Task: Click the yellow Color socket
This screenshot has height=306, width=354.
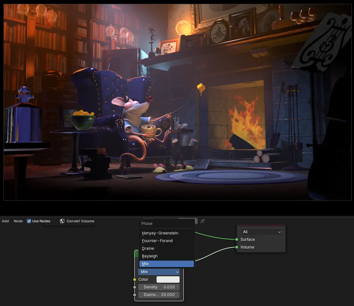Action: [x=135, y=279]
